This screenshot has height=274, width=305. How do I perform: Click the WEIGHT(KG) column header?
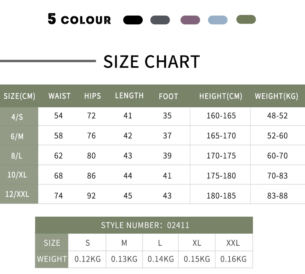point(276,96)
